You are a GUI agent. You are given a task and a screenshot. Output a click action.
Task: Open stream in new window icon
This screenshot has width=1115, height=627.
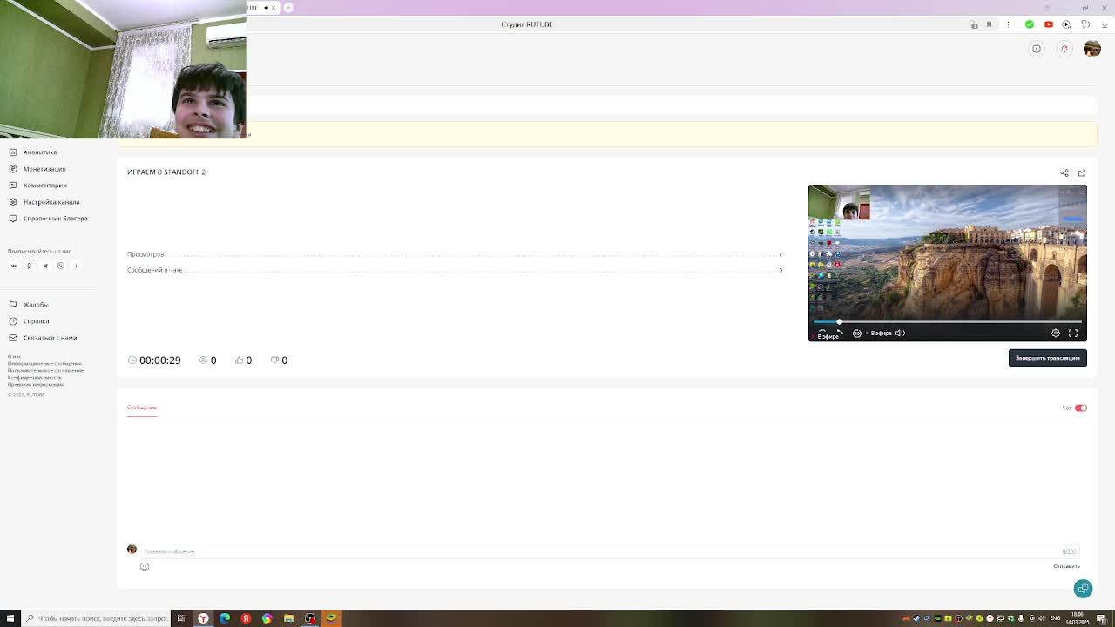[x=1082, y=173]
